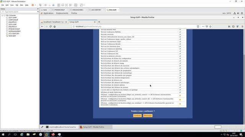This screenshot has width=245, height=137.
Task: Pause the virtual machine with the orange pause icon
Action: [33, 5]
